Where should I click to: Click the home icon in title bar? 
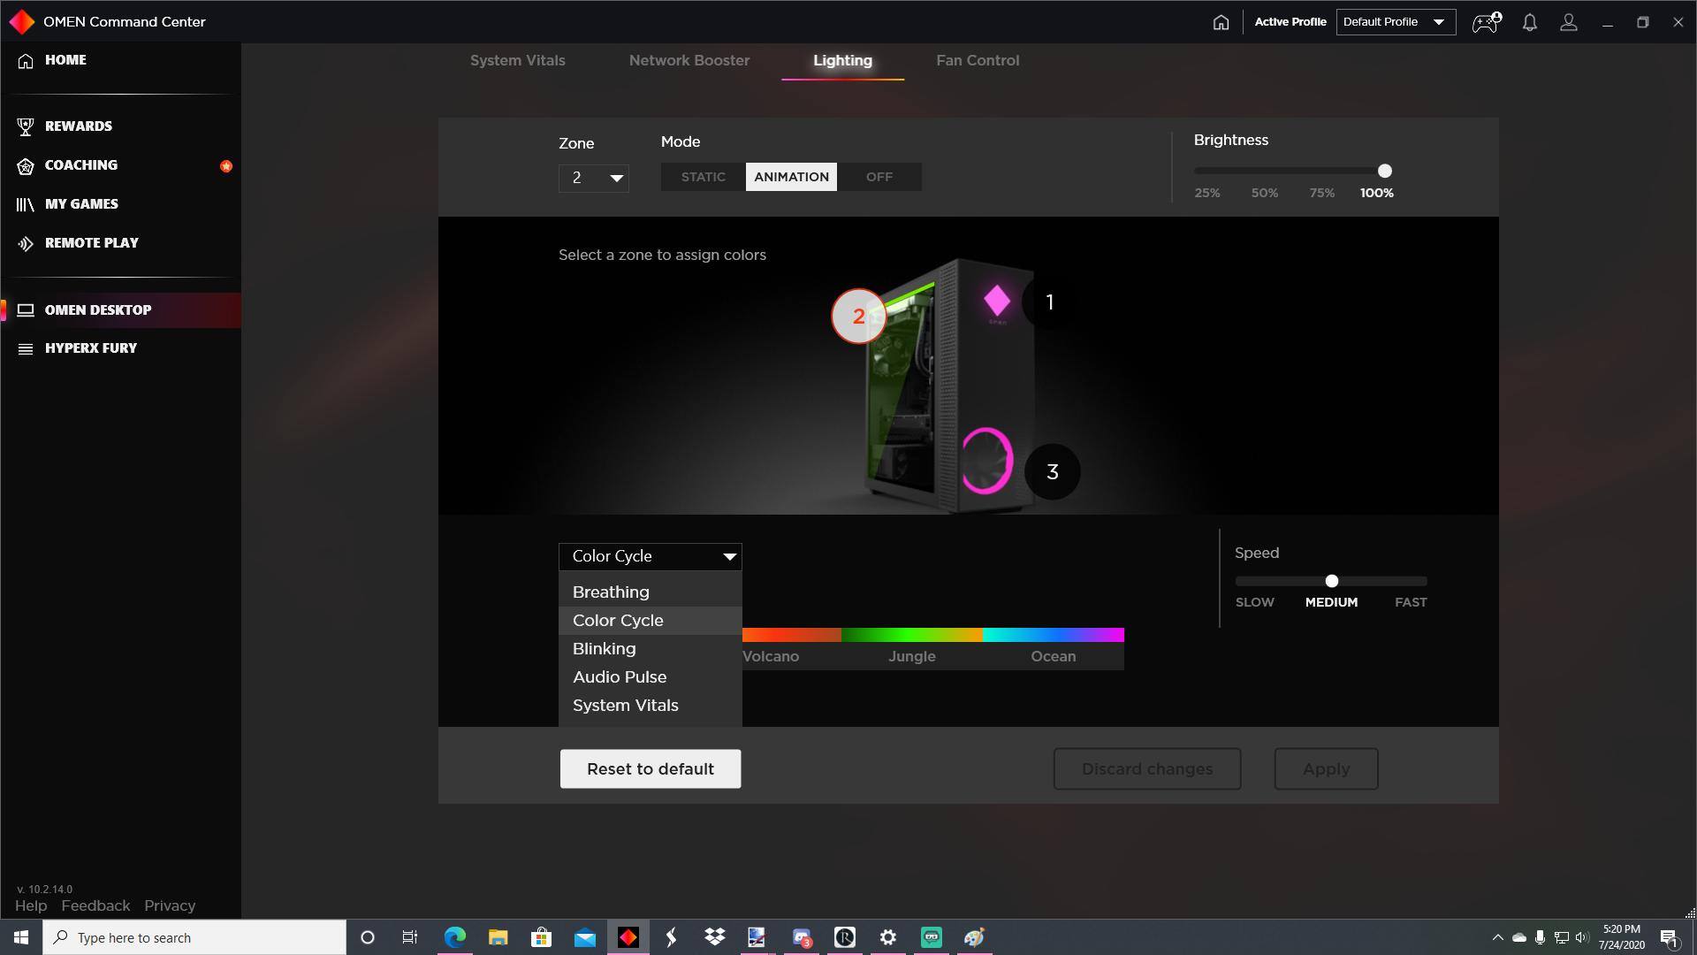(1221, 22)
